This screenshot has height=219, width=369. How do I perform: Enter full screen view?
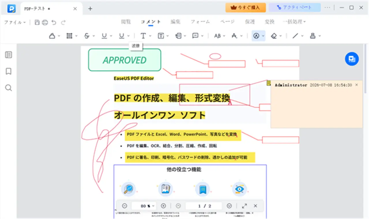[x=244, y=206]
